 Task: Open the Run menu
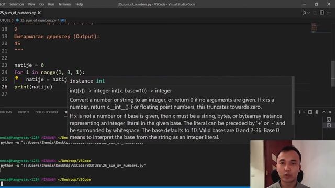click(51, 4)
